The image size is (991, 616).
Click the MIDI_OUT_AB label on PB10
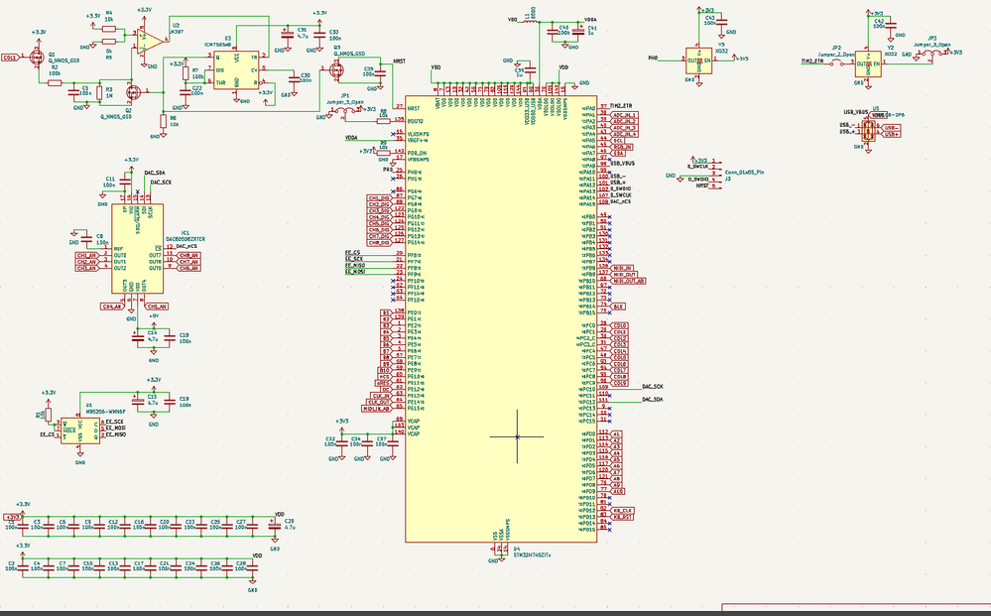tap(629, 281)
